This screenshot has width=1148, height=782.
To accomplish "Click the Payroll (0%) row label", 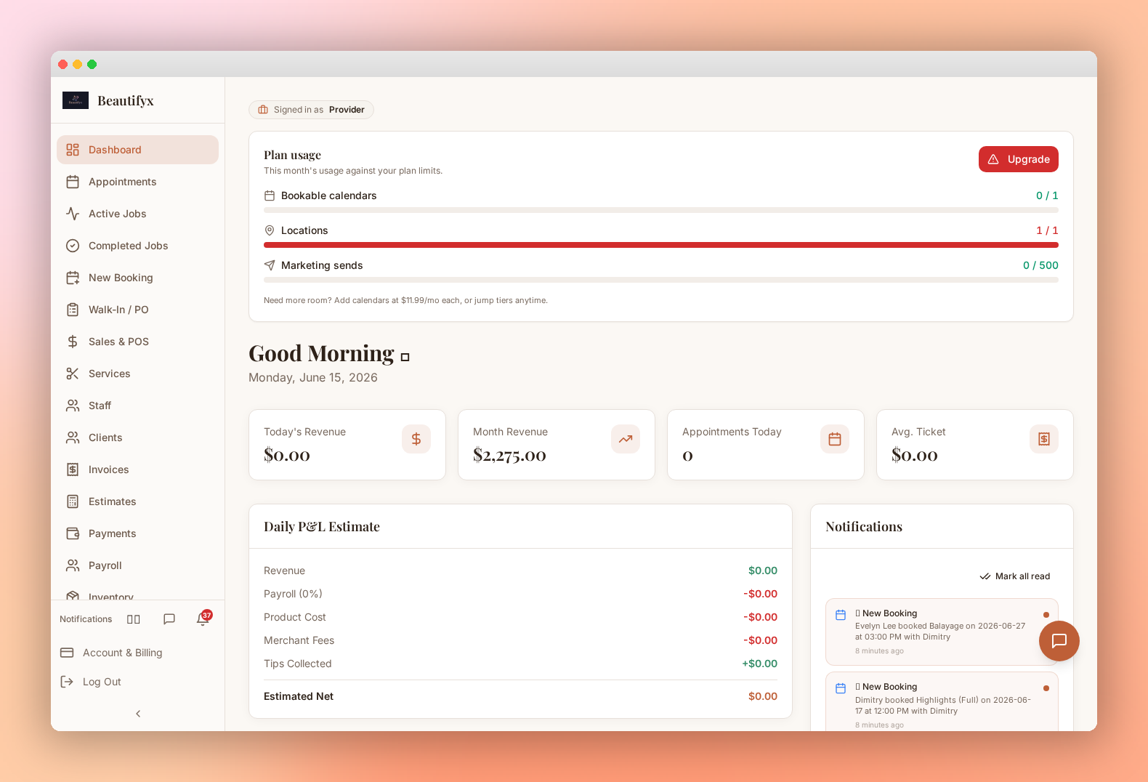I will click(293, 594).
